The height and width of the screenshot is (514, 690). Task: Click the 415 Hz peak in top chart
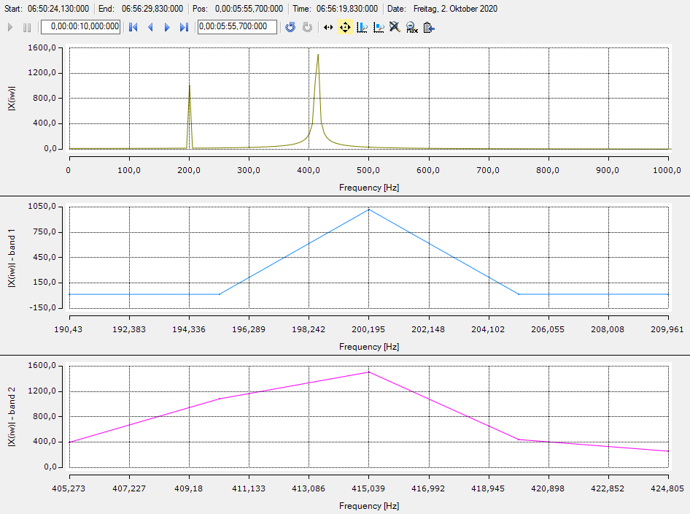coord(318,55)
